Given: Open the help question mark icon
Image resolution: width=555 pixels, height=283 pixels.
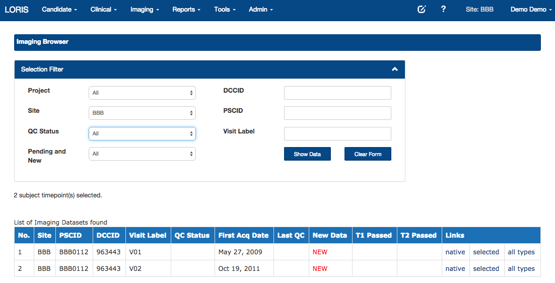Looking at the screenshot, I should pos(443,10).
